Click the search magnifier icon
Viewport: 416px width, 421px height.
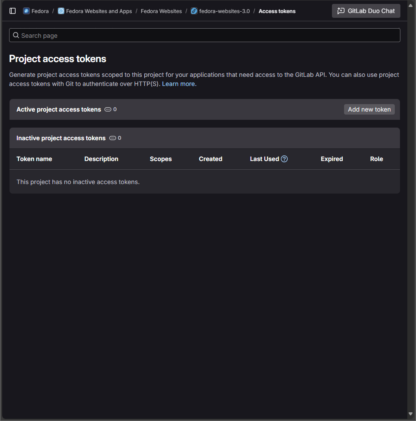(x=16, y=35)
